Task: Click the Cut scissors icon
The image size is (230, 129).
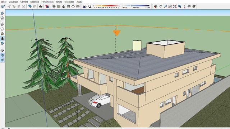Action: click(9, 6)
